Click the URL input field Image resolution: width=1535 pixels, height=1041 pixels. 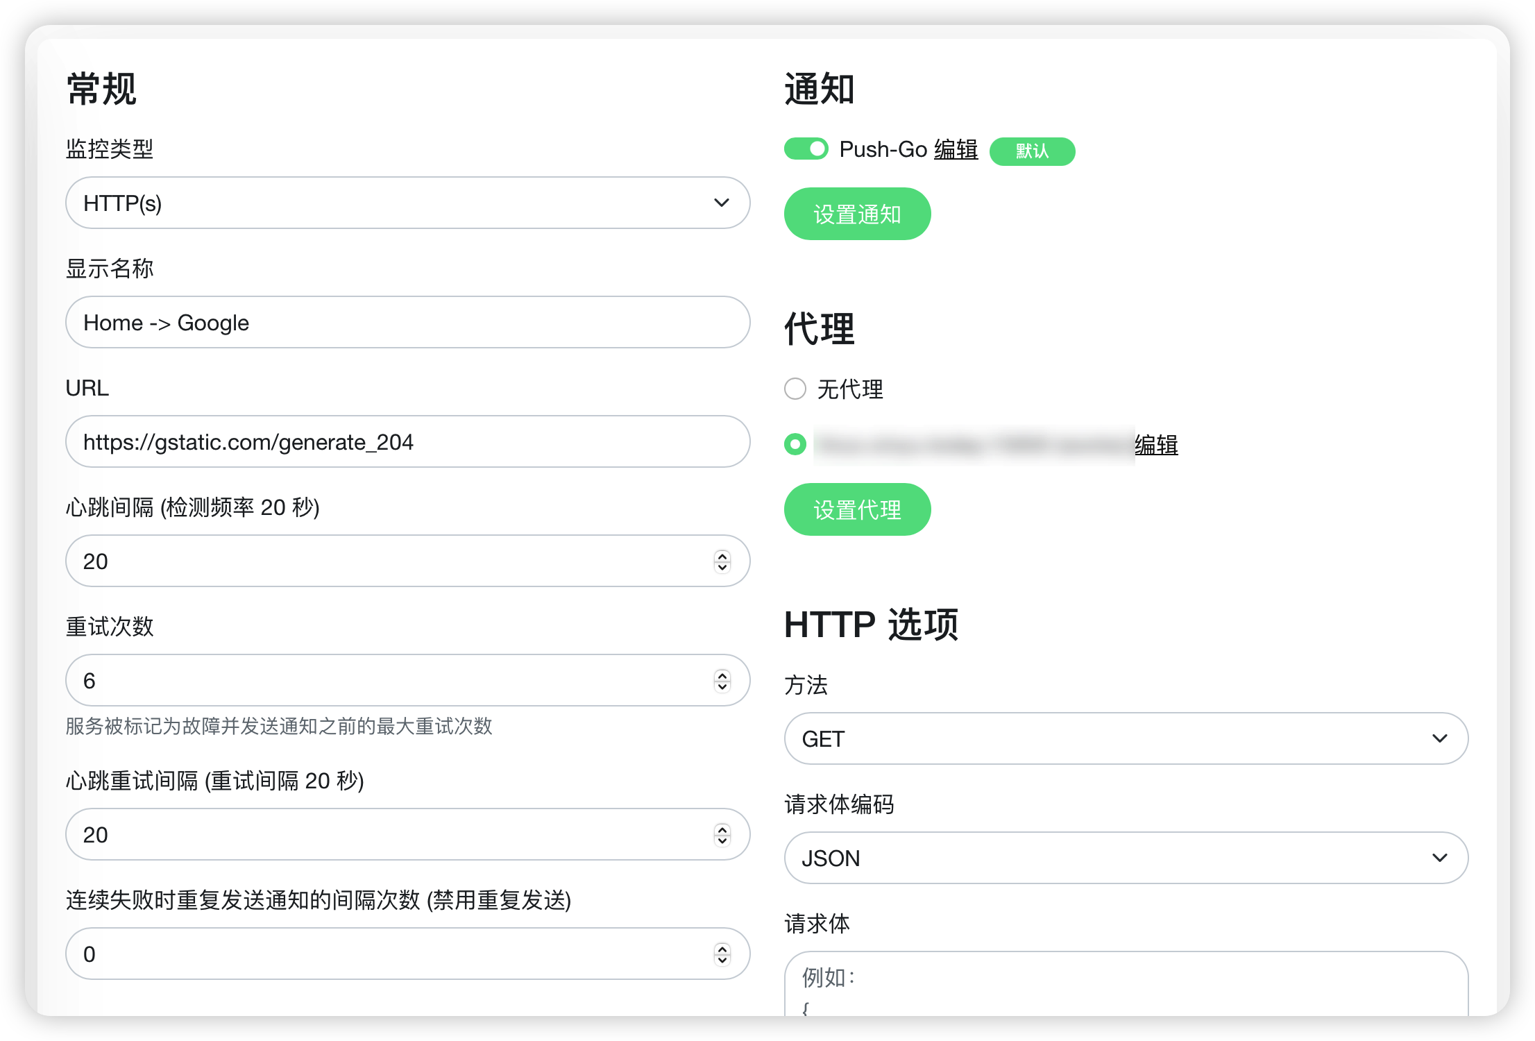(407, 441)
